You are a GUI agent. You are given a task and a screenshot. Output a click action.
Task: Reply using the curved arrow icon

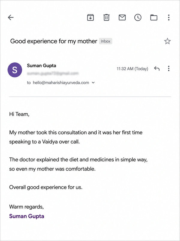(157, 68)
